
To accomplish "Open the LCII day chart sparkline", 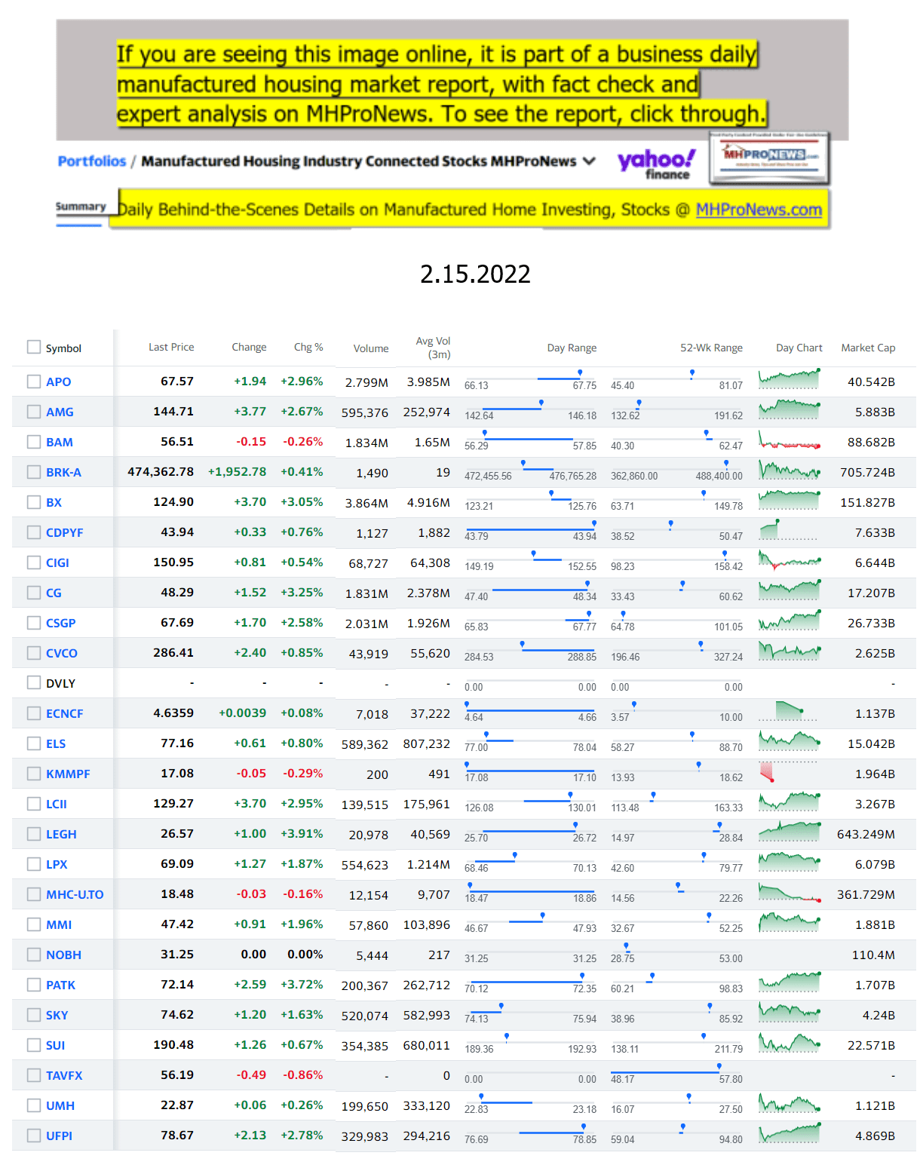I will click(x=790, y=801).
